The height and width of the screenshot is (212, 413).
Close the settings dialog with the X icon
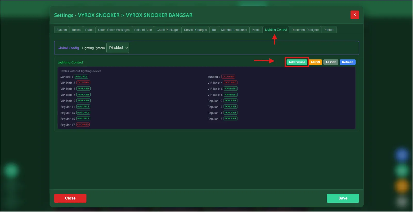click(x=355, y=15)
